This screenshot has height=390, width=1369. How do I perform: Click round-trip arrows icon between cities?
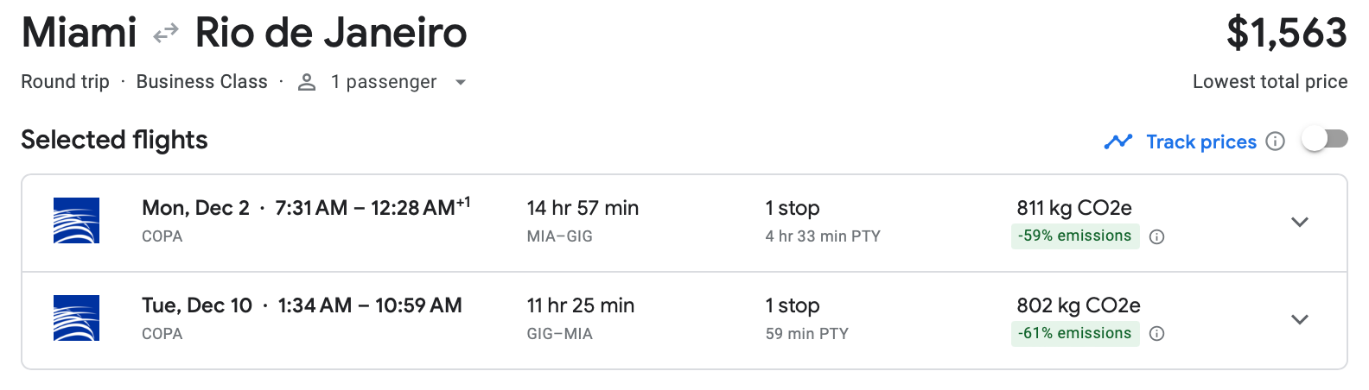(165, 34)
